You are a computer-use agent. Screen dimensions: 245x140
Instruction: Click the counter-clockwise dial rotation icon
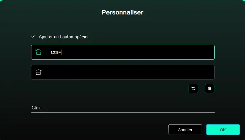coord(38,52)
